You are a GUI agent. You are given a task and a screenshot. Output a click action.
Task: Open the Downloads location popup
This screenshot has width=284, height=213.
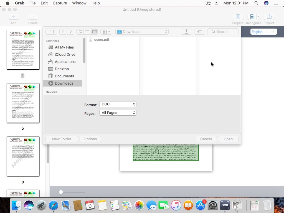[142, 32]
